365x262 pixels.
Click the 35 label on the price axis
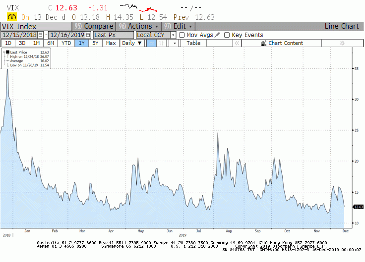(357, 69)
